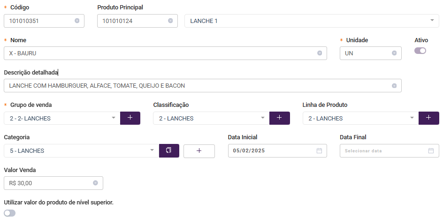Clear the Código field with its x icon
The height and width of the screenshot is (218, 443).
[x=77, y=21]
